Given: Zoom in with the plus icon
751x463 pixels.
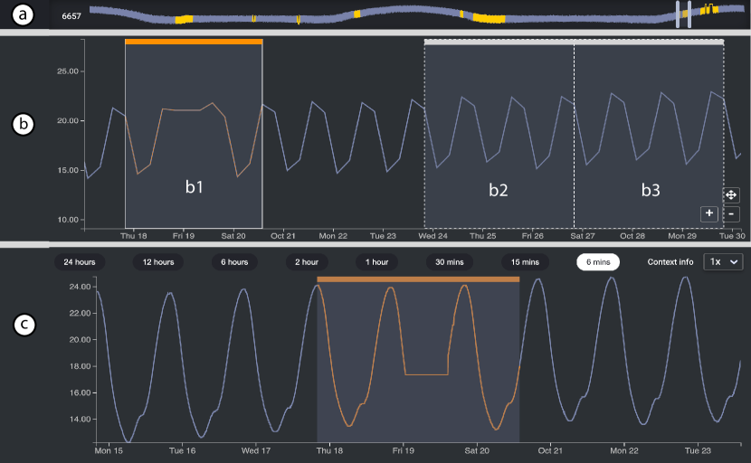Looking at the screenshot, I should pyautogui.click(x=709, y=213).
